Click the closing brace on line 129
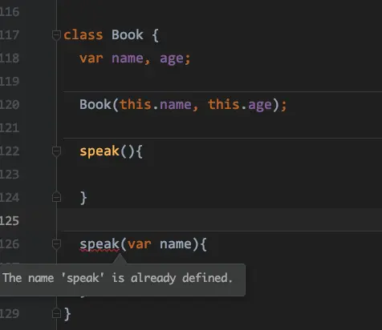The image size is (382, 330). [67, 314]
